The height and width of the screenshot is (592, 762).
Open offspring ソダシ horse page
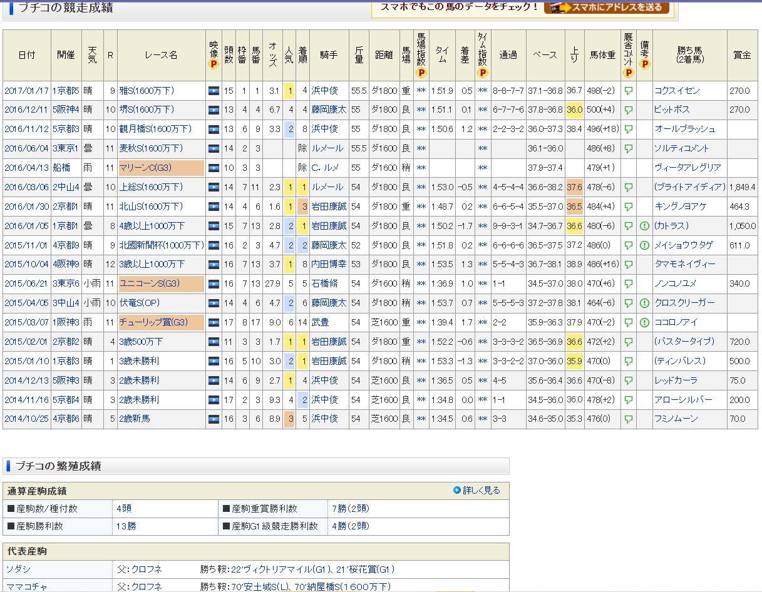click(x=18, y=569)
